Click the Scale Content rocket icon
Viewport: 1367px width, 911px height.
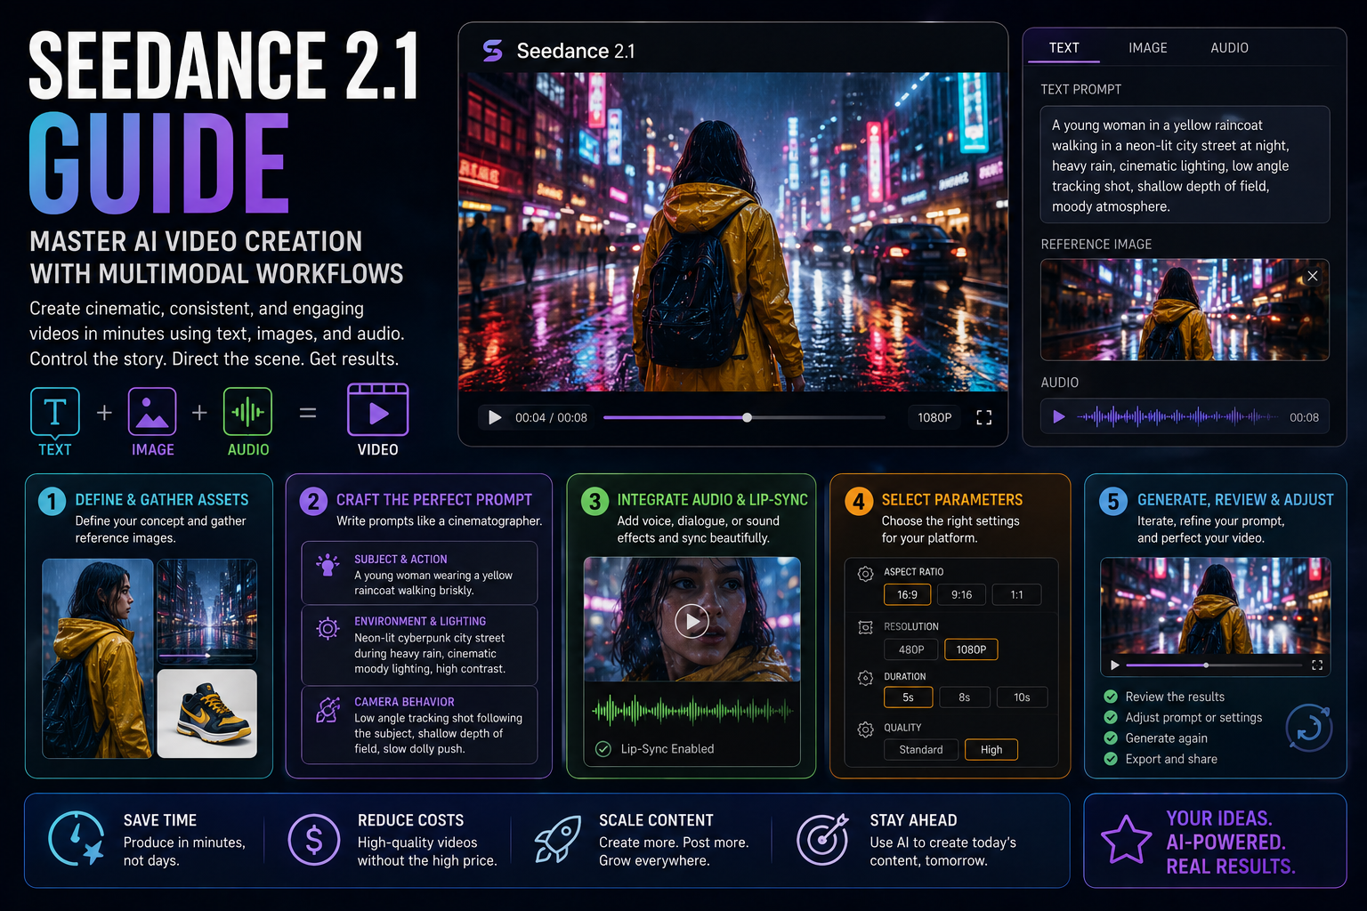557,840
